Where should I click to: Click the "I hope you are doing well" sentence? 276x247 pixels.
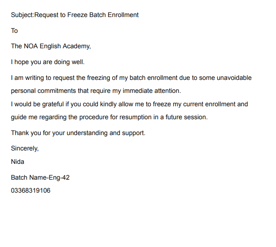[x=48, y=62]
